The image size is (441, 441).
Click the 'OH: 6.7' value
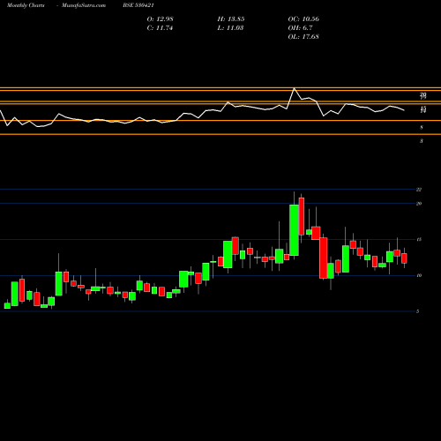pyautogui.click(x=300, y=28)
